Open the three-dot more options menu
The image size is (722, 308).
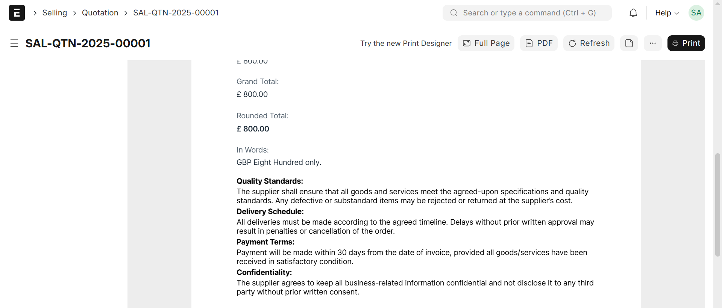pos(653,43)
